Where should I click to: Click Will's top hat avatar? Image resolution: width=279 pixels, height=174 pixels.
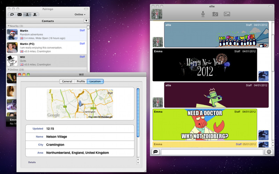pyautogui.click(x=12, y=61)
